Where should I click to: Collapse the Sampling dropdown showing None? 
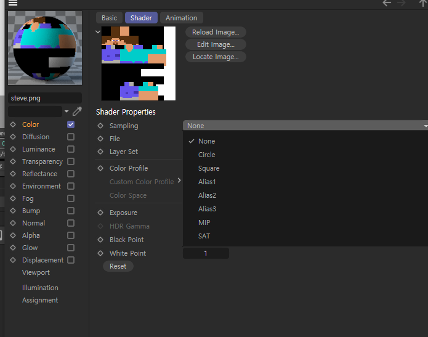[x=305, y=126]
